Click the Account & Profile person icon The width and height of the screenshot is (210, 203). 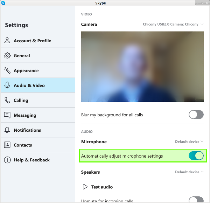(x=7, y=41)
